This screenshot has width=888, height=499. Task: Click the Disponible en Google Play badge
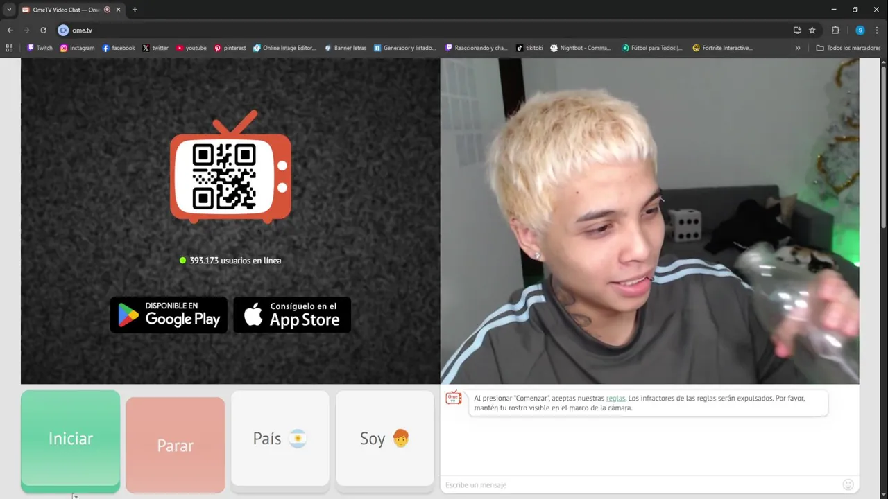point(169,315)
